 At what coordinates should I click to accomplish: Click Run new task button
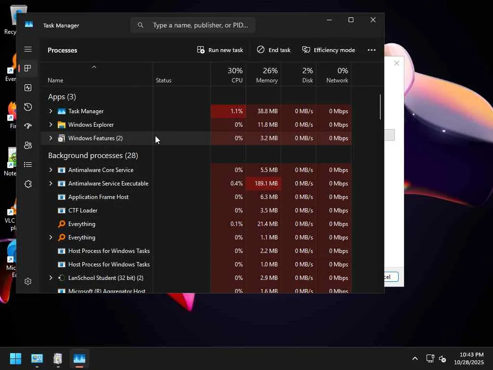[x=220, y=50]
